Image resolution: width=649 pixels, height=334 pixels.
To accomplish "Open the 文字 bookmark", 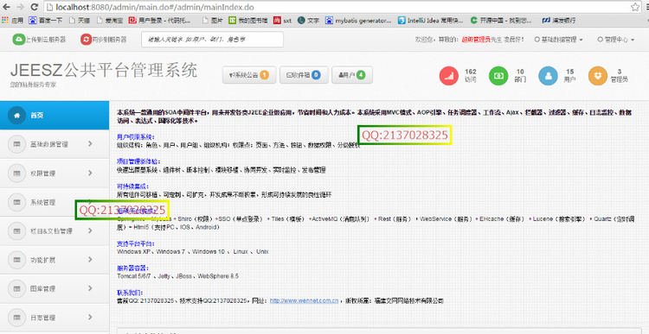I will click(308, 20).
